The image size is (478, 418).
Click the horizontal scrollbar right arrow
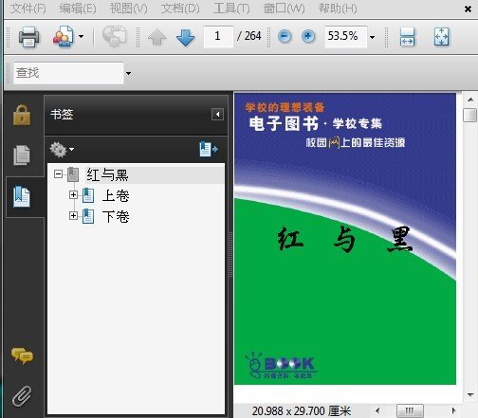454,410
